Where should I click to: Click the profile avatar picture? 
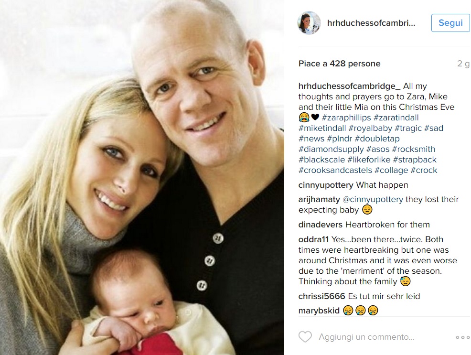pyautogui.click(x=309, y=23)
